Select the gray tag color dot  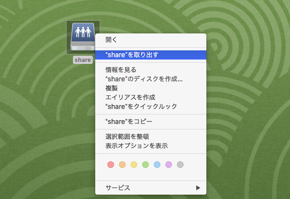(x=180, y=165)
